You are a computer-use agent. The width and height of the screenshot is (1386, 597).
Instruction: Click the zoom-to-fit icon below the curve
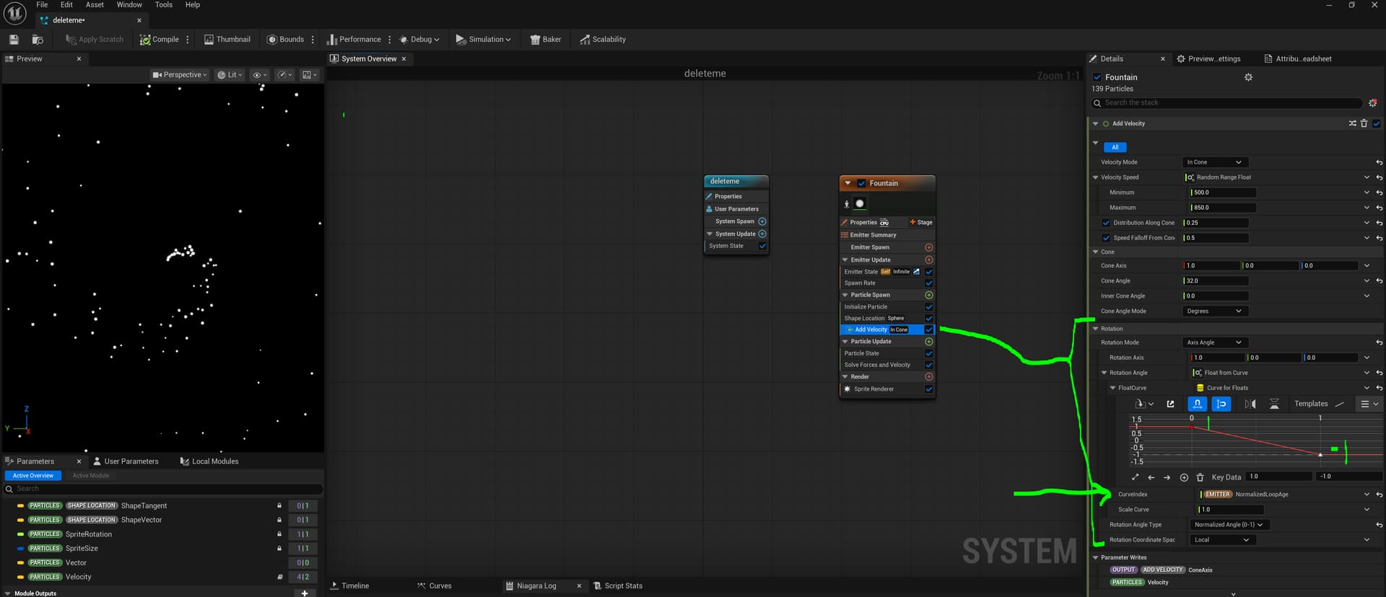[x=1135, y=477]
